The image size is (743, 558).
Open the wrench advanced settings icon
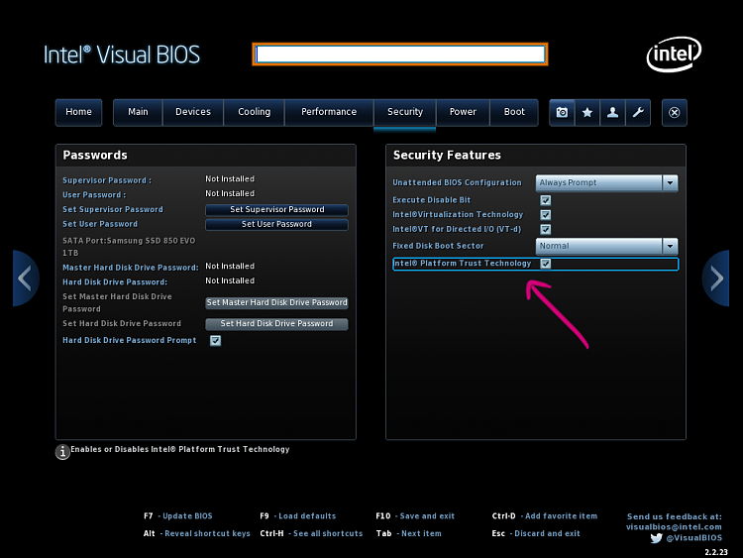click(638, 112)
